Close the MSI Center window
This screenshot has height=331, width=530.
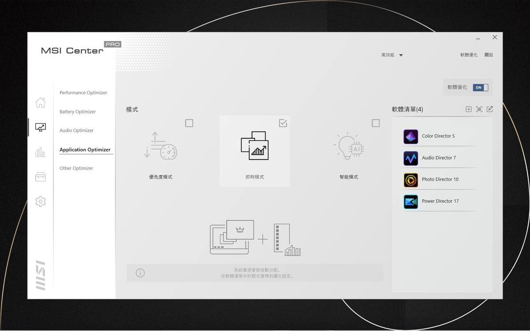(x=495, y=38)
